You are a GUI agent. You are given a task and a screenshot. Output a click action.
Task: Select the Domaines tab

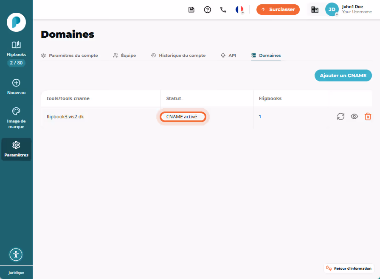coord(266,56)
